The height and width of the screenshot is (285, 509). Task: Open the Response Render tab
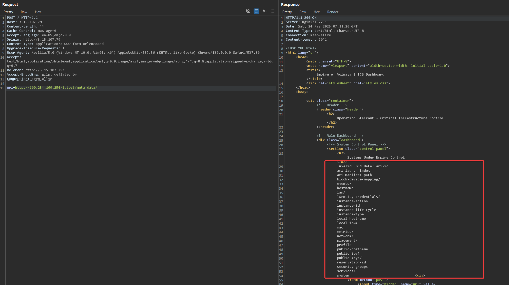point(333,12)
